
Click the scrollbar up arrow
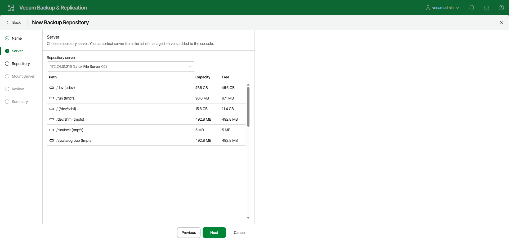(x=248, y=85)
